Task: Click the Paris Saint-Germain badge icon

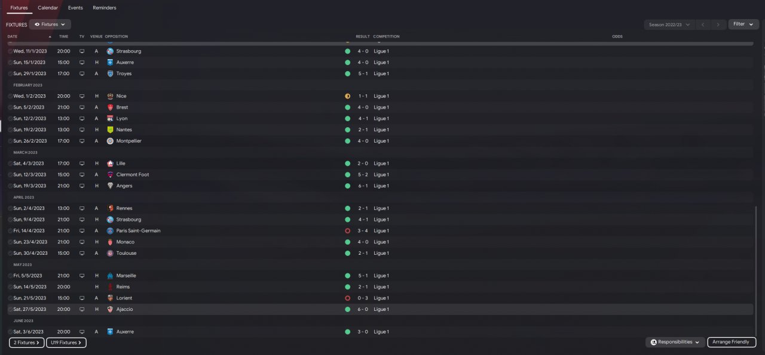Action: coord(110,231)
